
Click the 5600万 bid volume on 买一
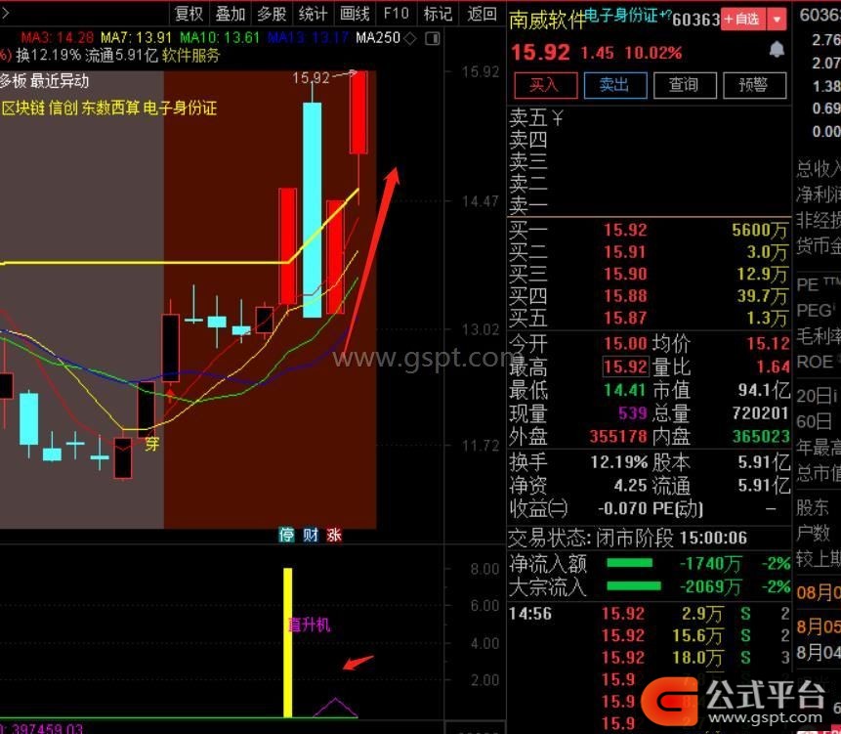[760, 231]
